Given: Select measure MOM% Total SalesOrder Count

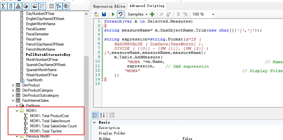Looking at the screenshot, I should pos(53,126).
